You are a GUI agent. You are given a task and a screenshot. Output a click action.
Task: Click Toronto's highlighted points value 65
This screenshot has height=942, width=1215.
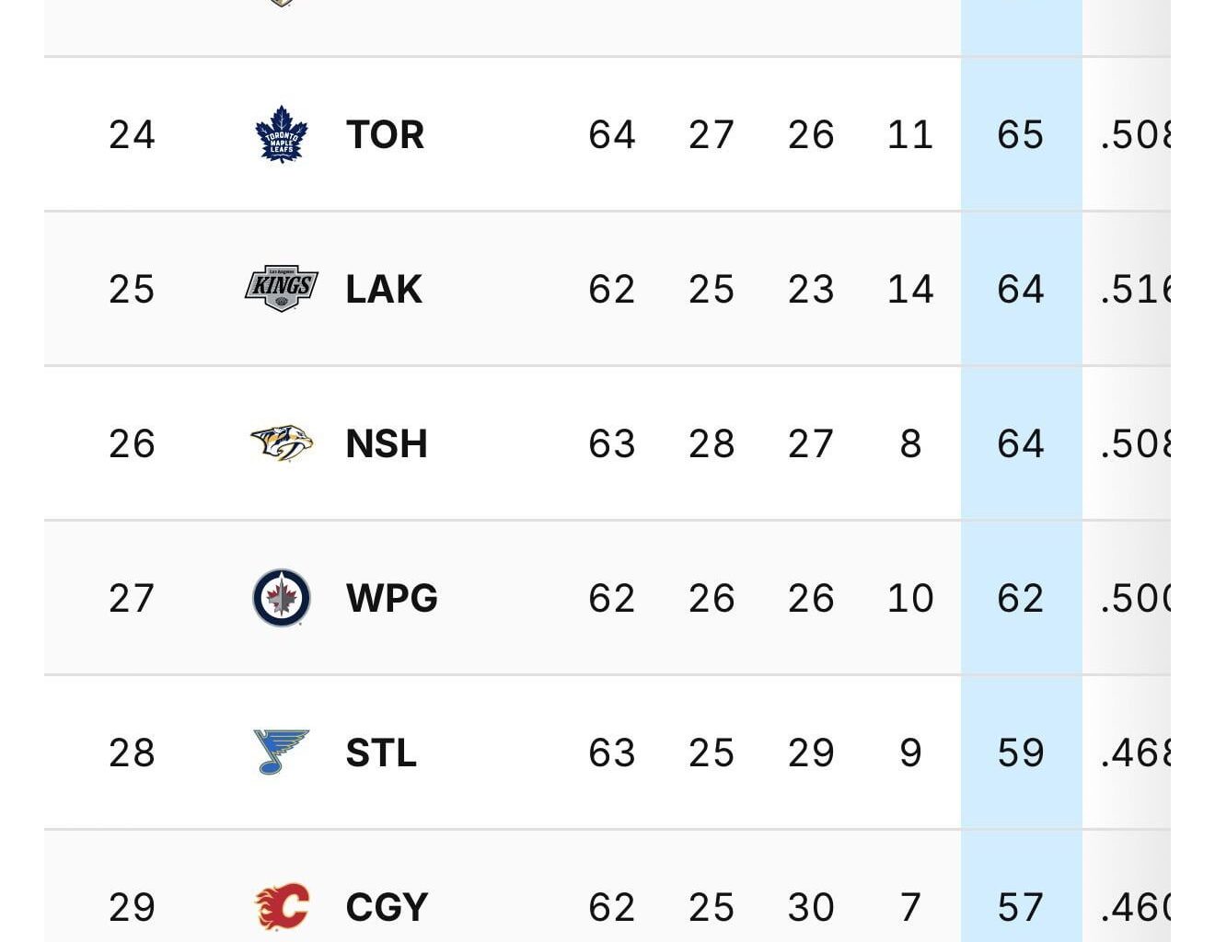click(x=1020, y=134)
